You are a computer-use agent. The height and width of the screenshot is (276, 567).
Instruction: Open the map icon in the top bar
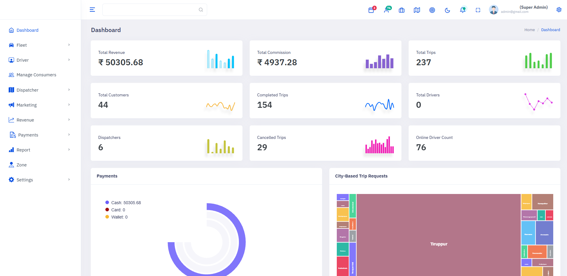click(x=417, y=10)
